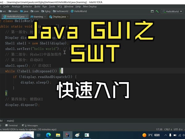This screenshot has width=185, height=139.
Task: Click the white window app in taskbar
Action: click(x=87, y=135)
